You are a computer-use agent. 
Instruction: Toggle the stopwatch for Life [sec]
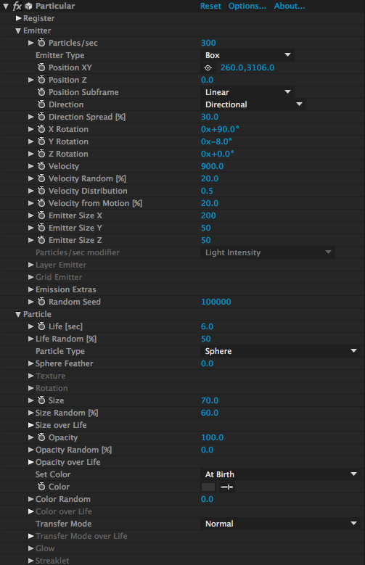click(x=41, y=326)
